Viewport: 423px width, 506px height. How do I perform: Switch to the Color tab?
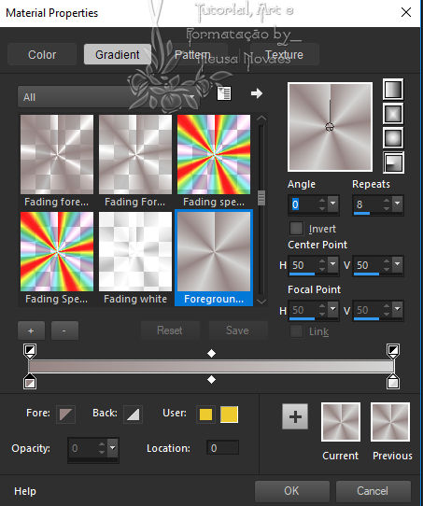(x=42, y=54)
